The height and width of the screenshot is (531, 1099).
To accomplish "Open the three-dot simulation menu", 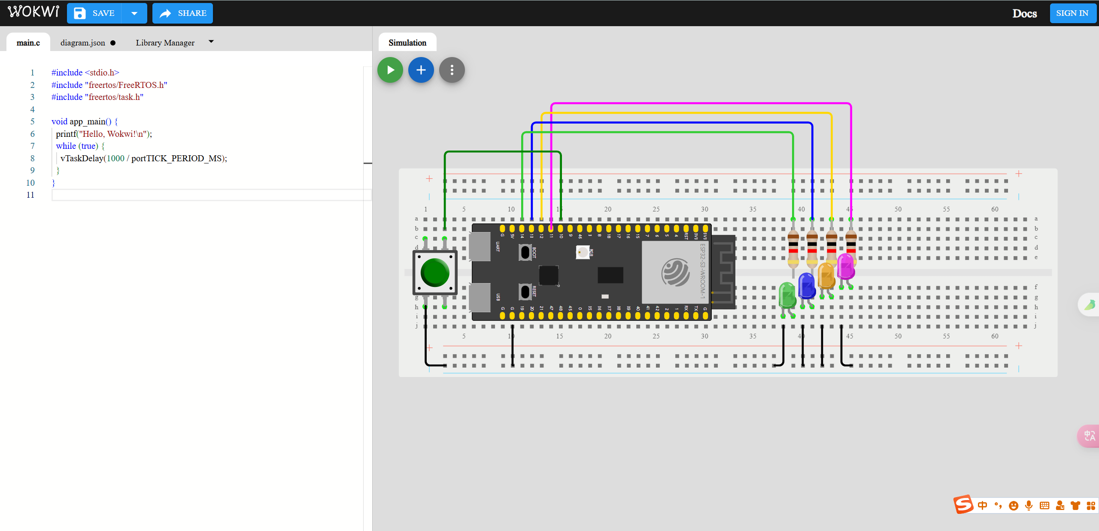I will point(452,70).
